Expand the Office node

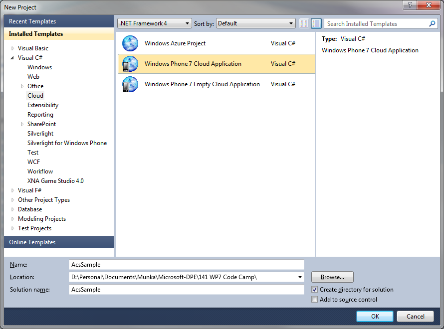click(x=22, y=86)
